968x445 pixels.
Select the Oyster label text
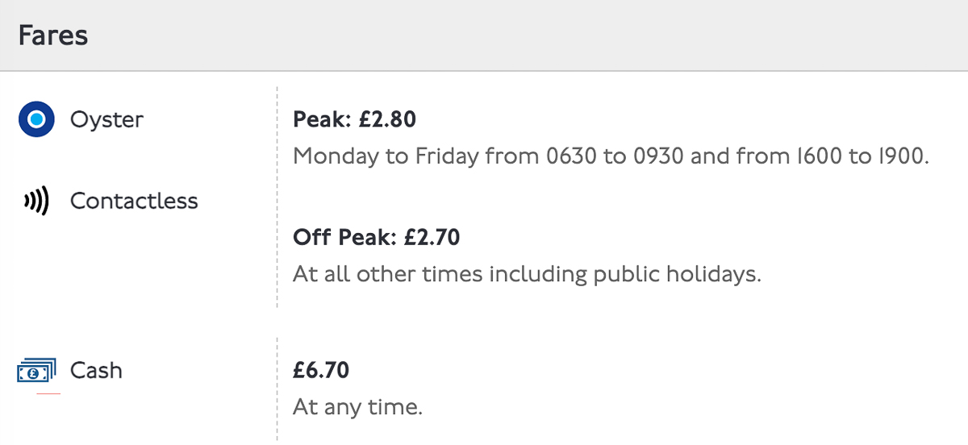click(x=106, y=120)
